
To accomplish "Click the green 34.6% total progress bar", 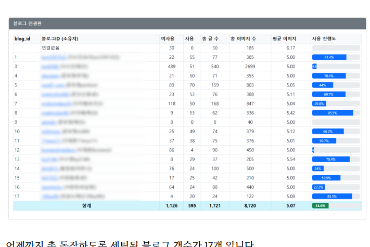I will pos(336,206).
